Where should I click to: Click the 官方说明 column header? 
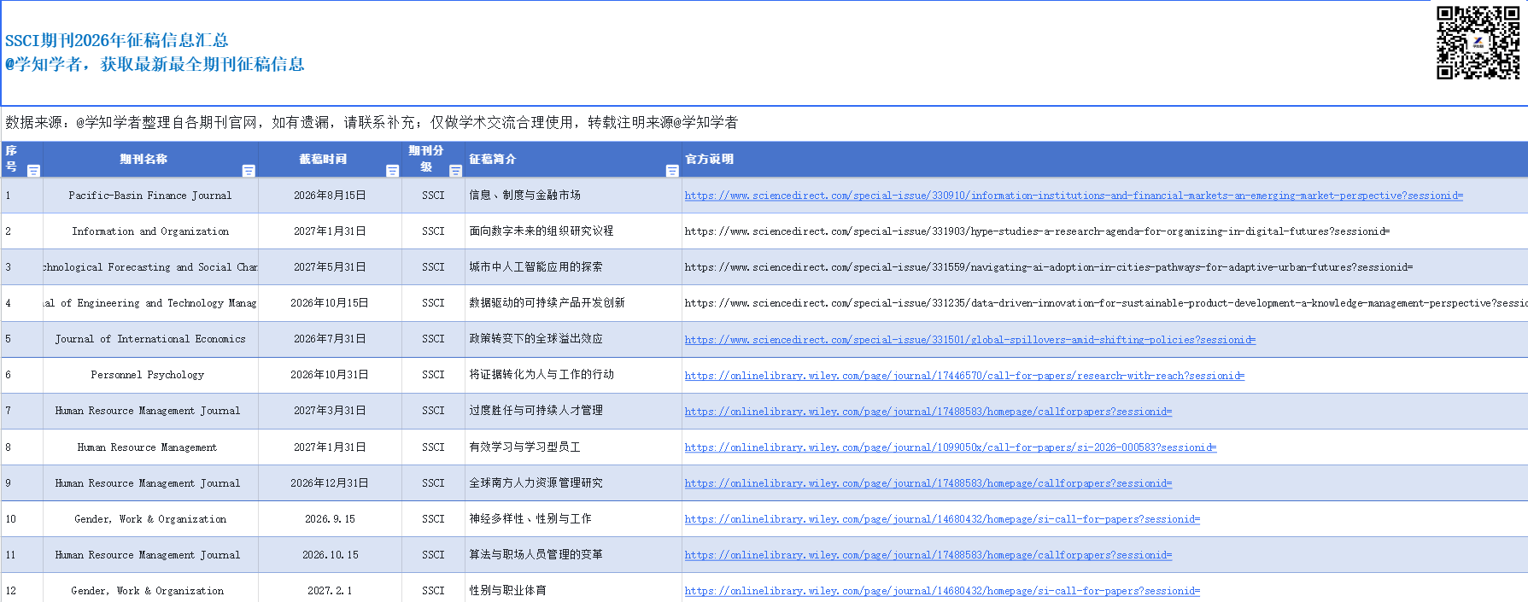(x=1104, y=160)
